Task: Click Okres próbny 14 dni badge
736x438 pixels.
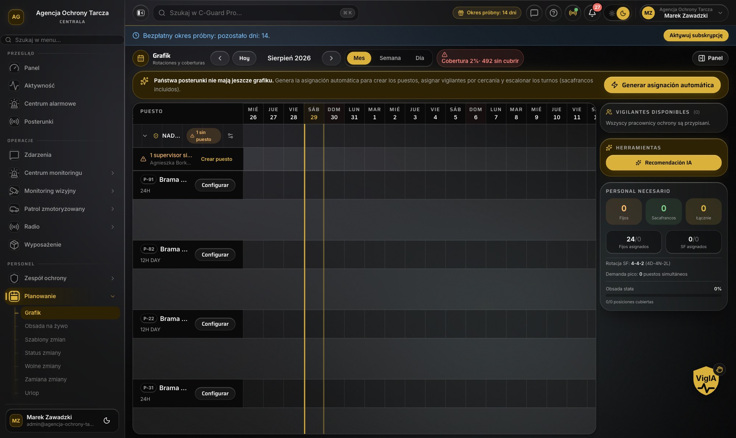Action: (x=487, y=13)
